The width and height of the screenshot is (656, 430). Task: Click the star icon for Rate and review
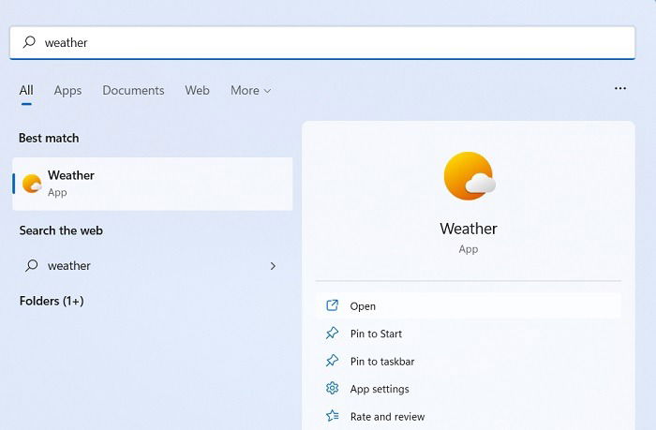pyautogui.click(x=332, y=416)
